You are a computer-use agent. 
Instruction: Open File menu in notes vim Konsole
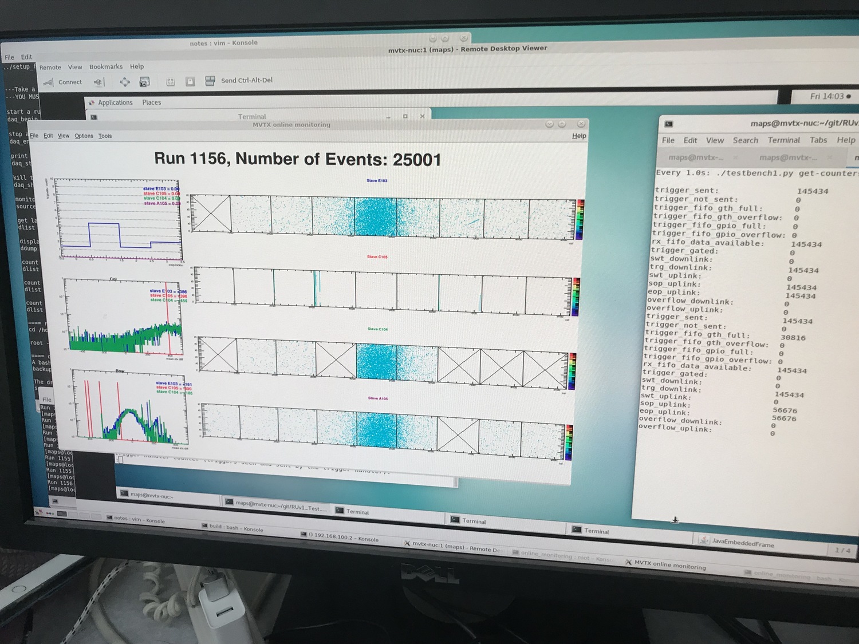pos(9,57)
